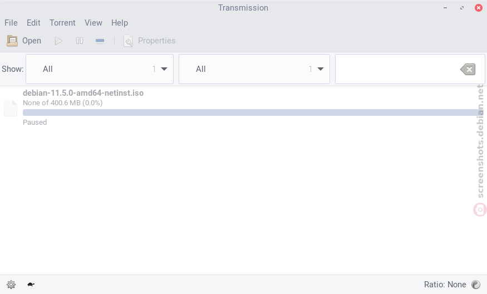Open the Edit menu

33,23
